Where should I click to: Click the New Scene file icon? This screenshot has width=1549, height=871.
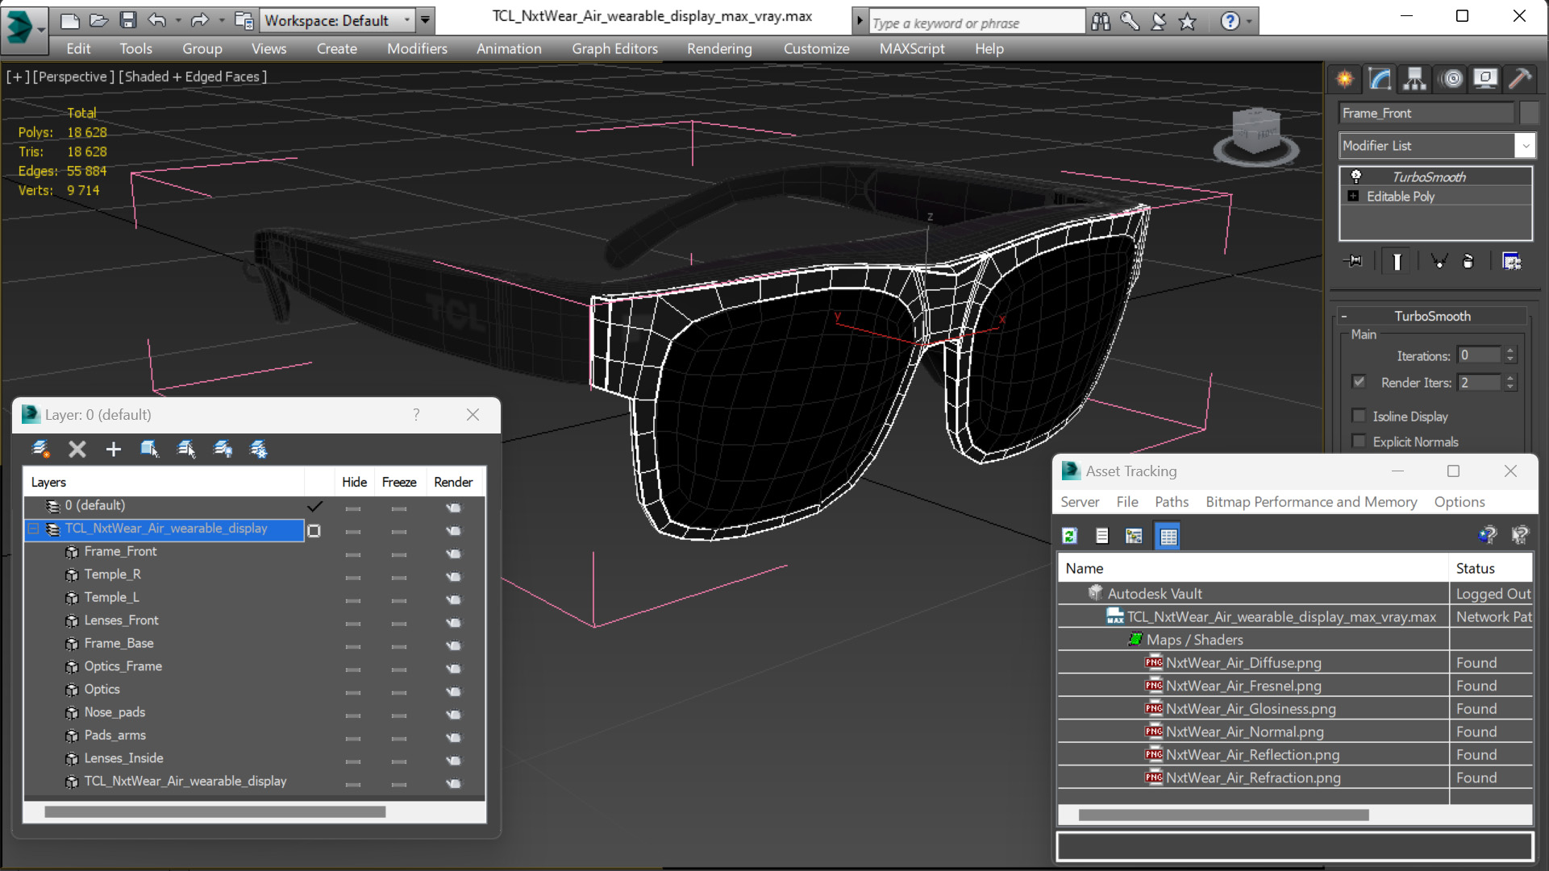[x=70, y=20]
